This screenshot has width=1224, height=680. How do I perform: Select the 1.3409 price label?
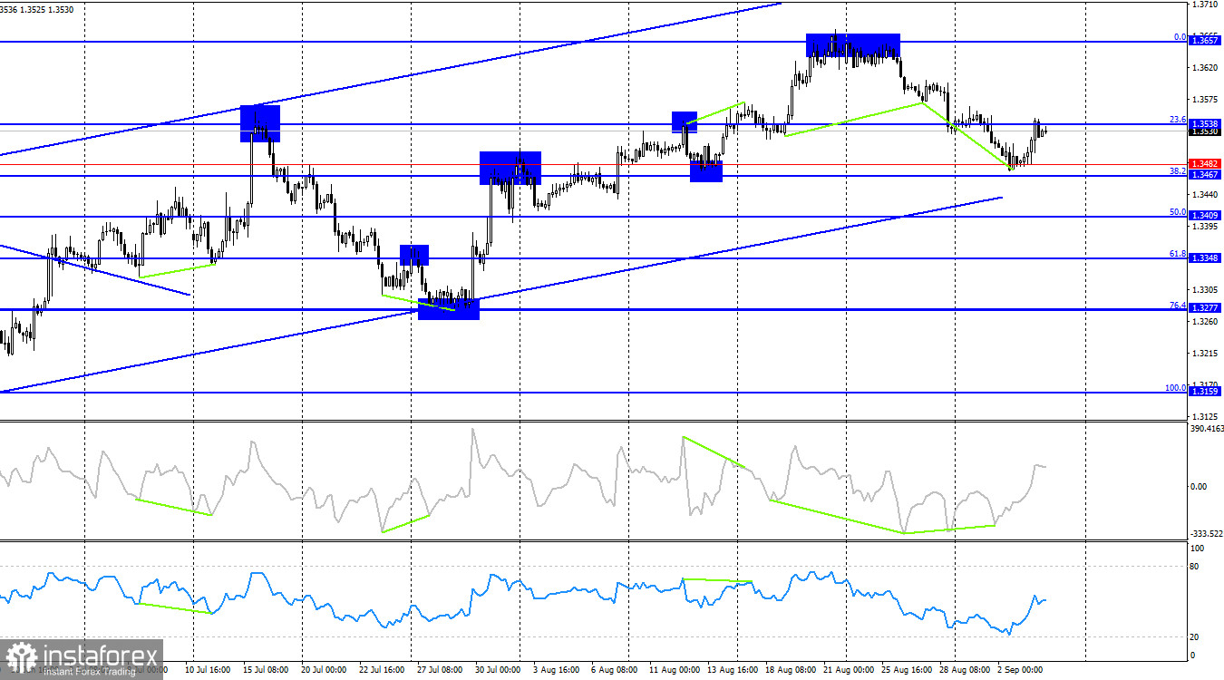pos(1205,215)
